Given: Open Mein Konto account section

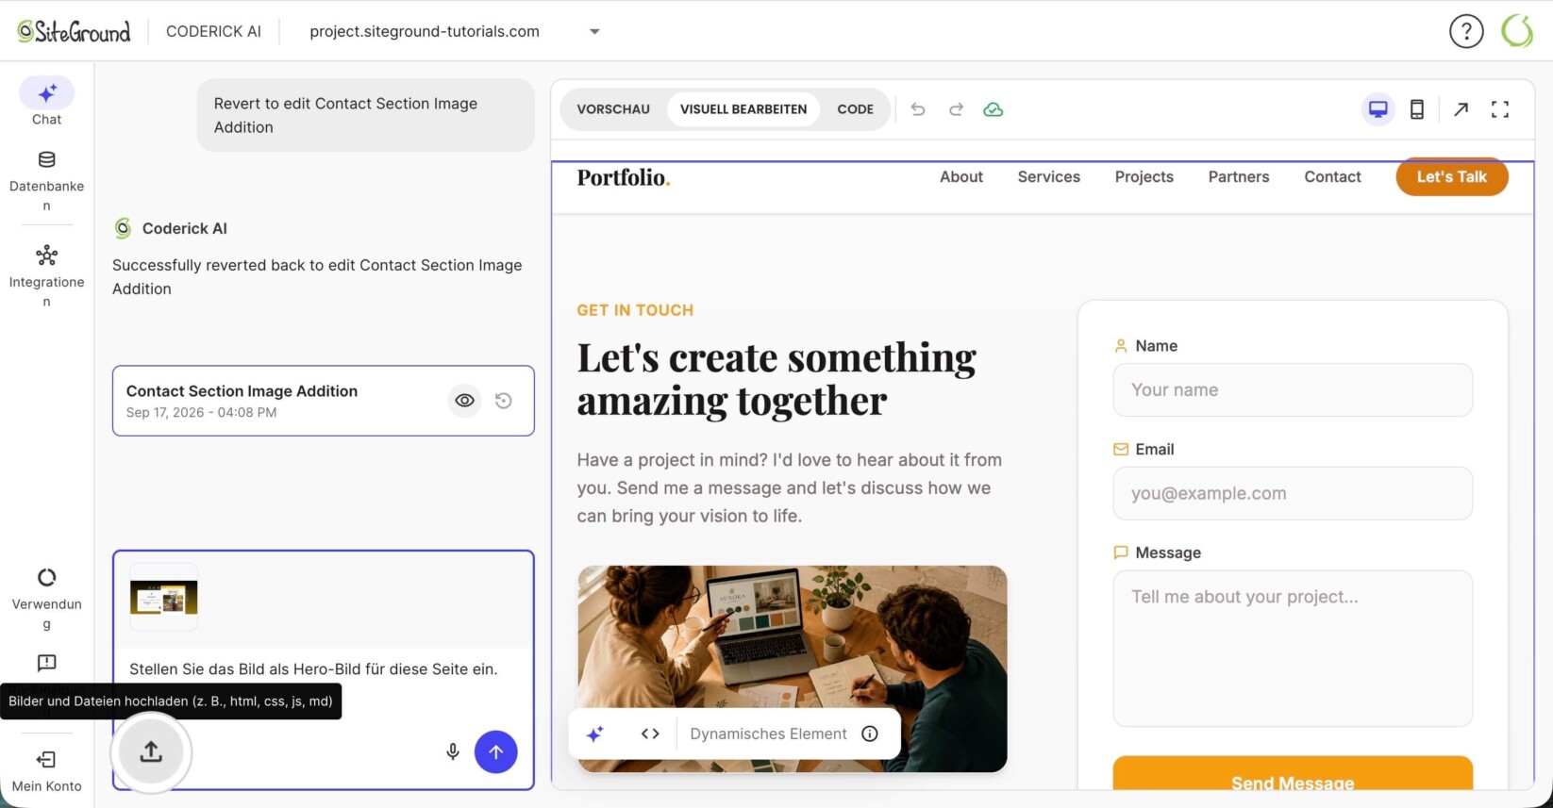Looking at the screenshot, I should coord(46,771).
